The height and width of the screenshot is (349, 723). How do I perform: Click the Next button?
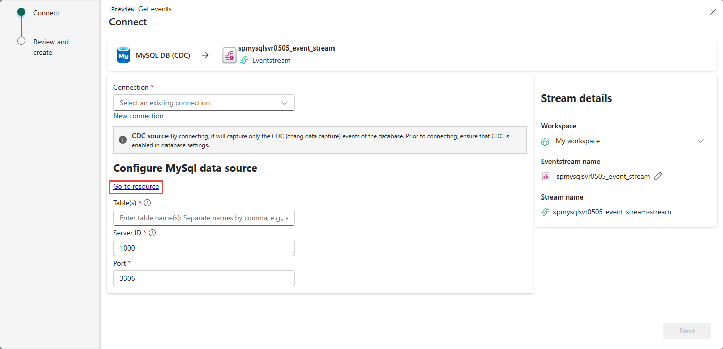click(x=687, y=331)
